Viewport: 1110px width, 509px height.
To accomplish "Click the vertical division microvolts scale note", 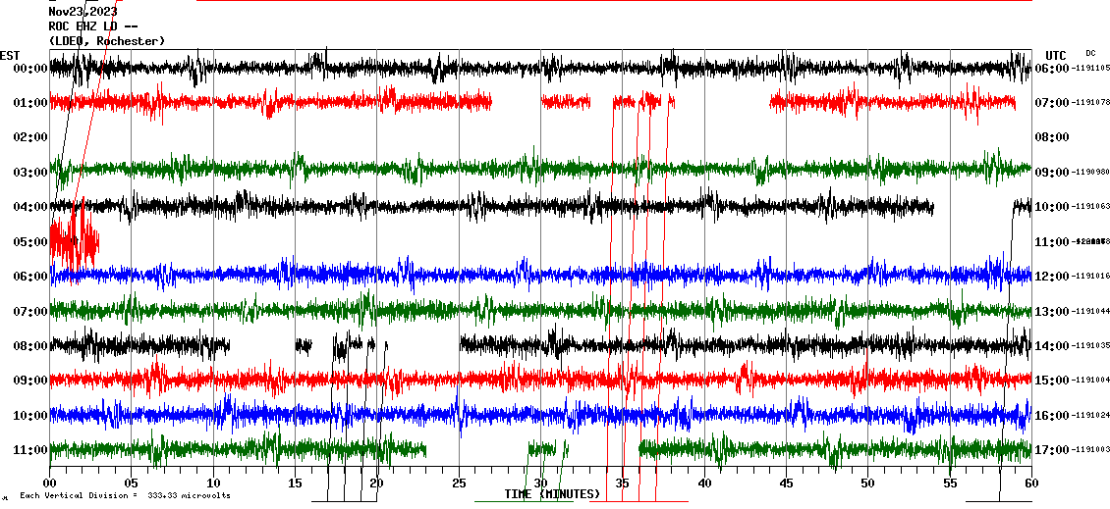I will click(125, 495).
